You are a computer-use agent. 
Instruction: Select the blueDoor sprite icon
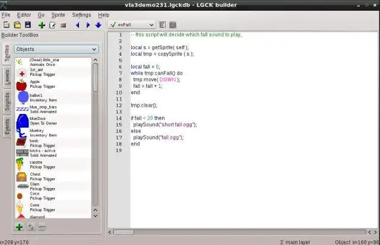click(23, 121)
